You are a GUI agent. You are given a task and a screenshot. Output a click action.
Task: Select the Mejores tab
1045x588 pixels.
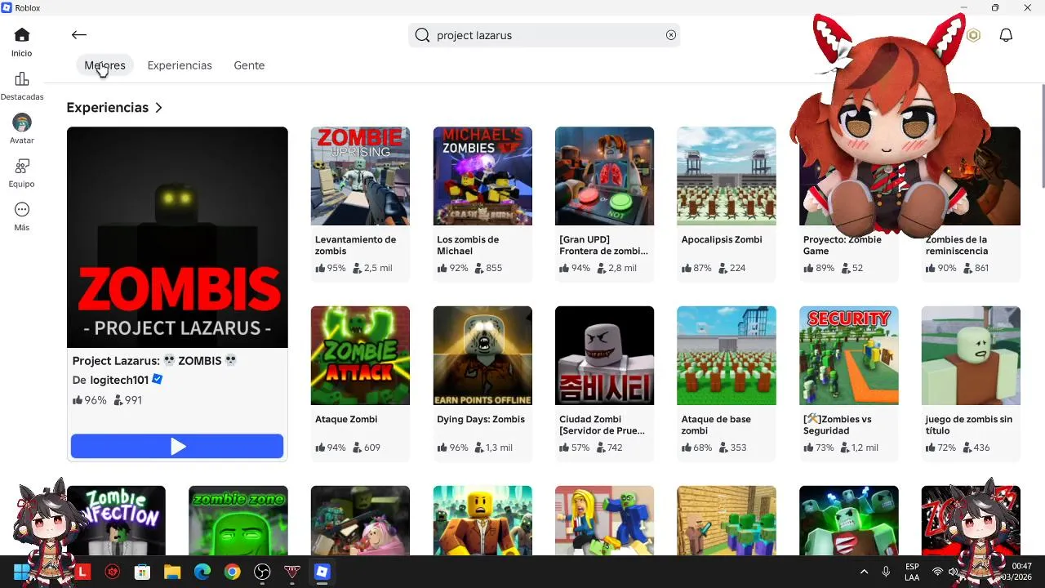pyautogui.click(x=104, y=65)
